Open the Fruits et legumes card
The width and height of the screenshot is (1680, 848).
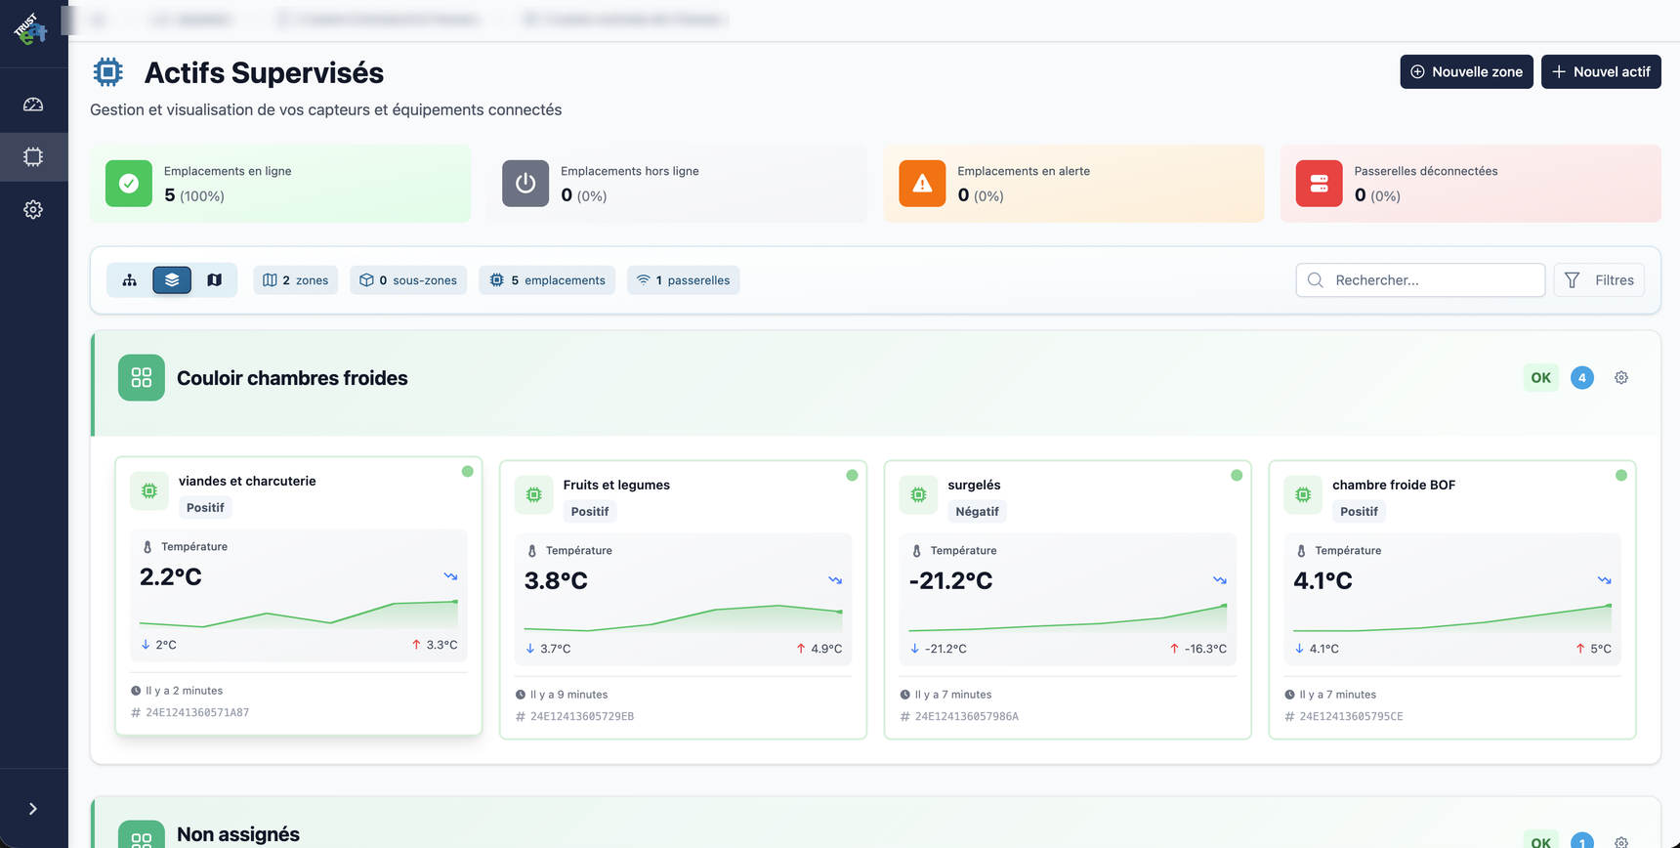pos(684,600)
